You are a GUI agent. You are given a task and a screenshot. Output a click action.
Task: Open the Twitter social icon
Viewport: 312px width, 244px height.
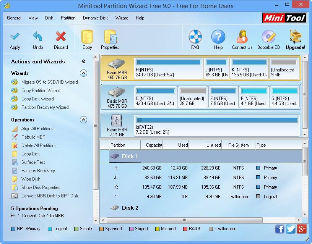(291, 229)
